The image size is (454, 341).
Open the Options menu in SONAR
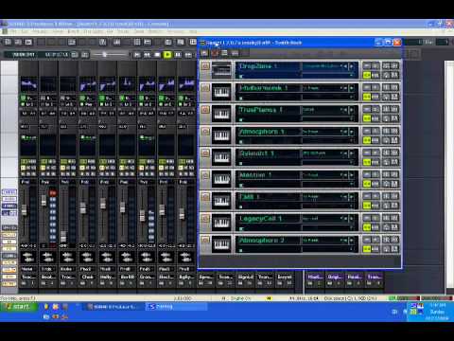(155, 31)
